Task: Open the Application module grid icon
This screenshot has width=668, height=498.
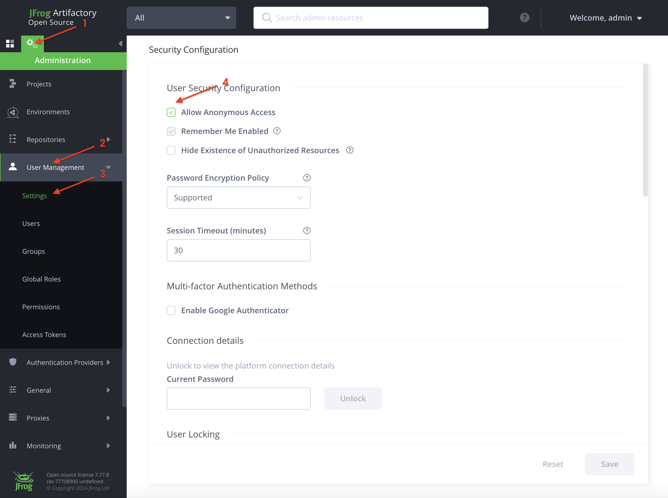Action: click(x=10, y=44)
